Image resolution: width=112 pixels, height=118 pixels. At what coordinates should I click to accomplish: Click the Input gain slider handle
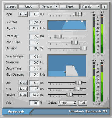[x=79, y=14]
